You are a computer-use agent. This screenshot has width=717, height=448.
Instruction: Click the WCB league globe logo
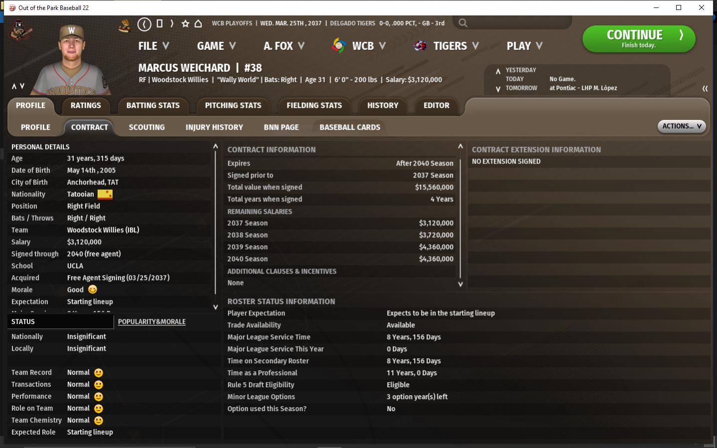(338, 46)
